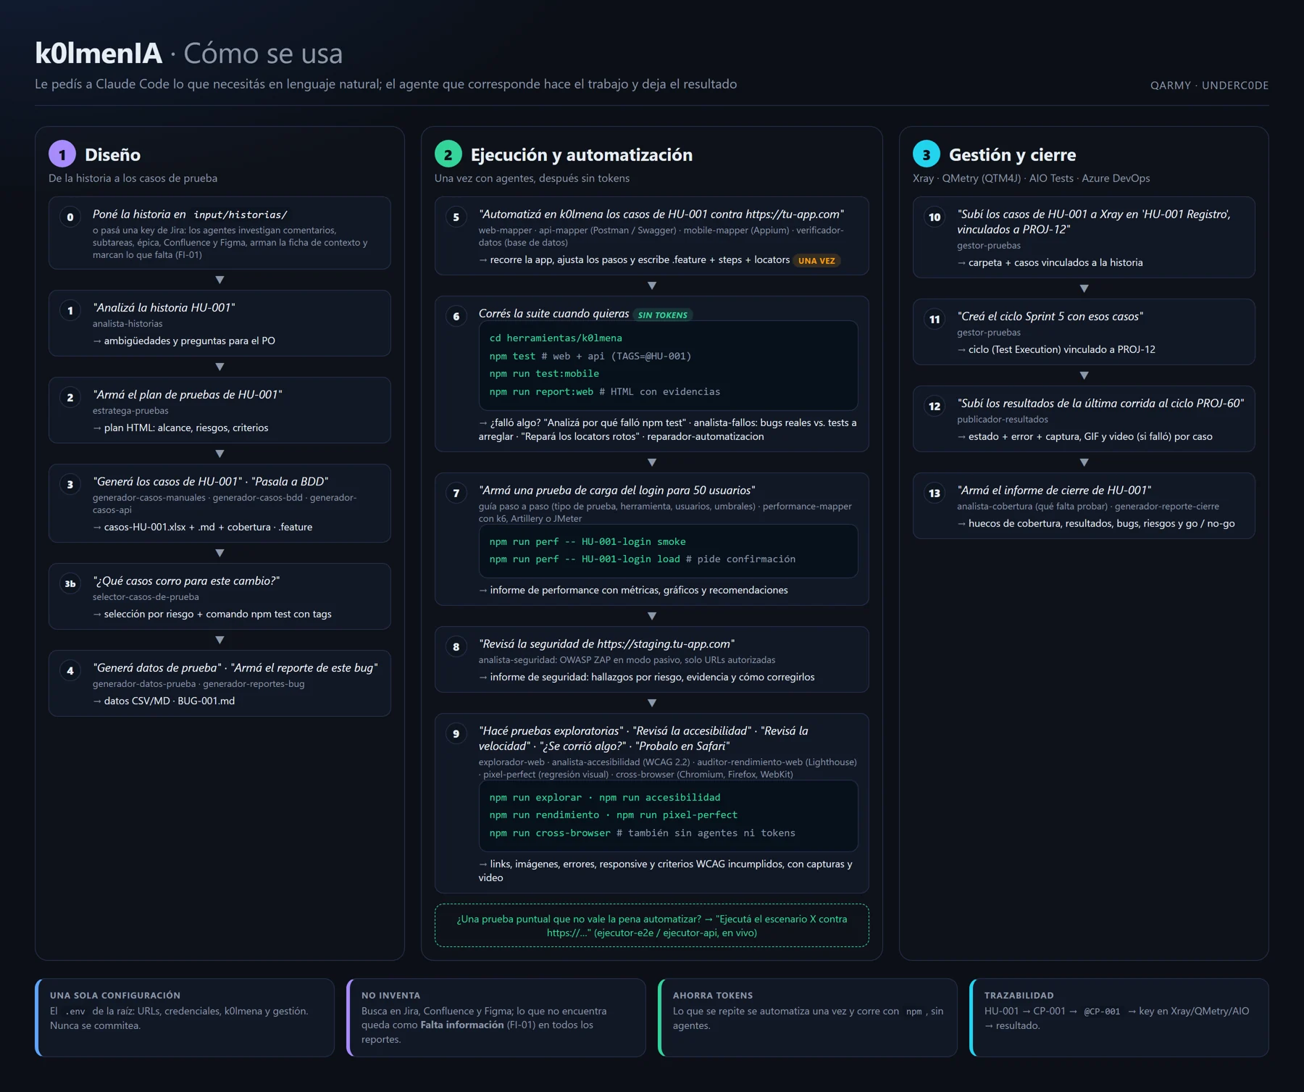Click the "npm run report:web" command line

605,392
